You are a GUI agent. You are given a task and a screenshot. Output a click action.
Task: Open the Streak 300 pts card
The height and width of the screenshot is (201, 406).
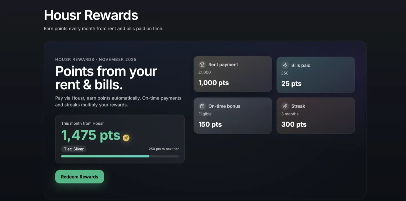coord(316,116)
